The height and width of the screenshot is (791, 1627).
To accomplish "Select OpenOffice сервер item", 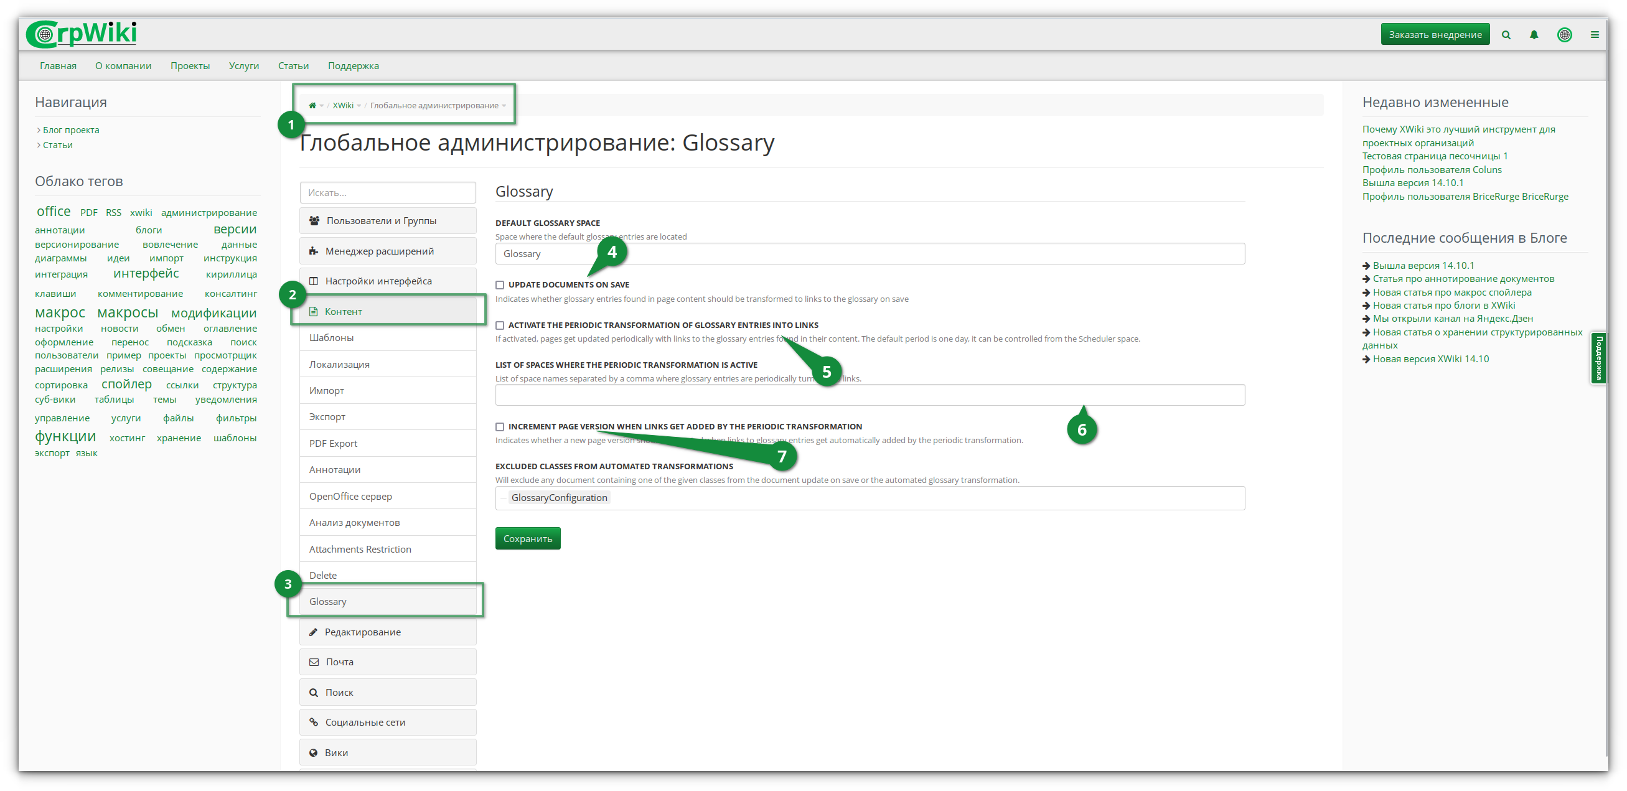I will 388,497.
